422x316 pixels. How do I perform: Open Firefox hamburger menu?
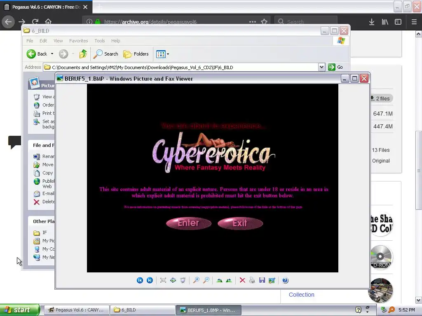coord(414,22)
